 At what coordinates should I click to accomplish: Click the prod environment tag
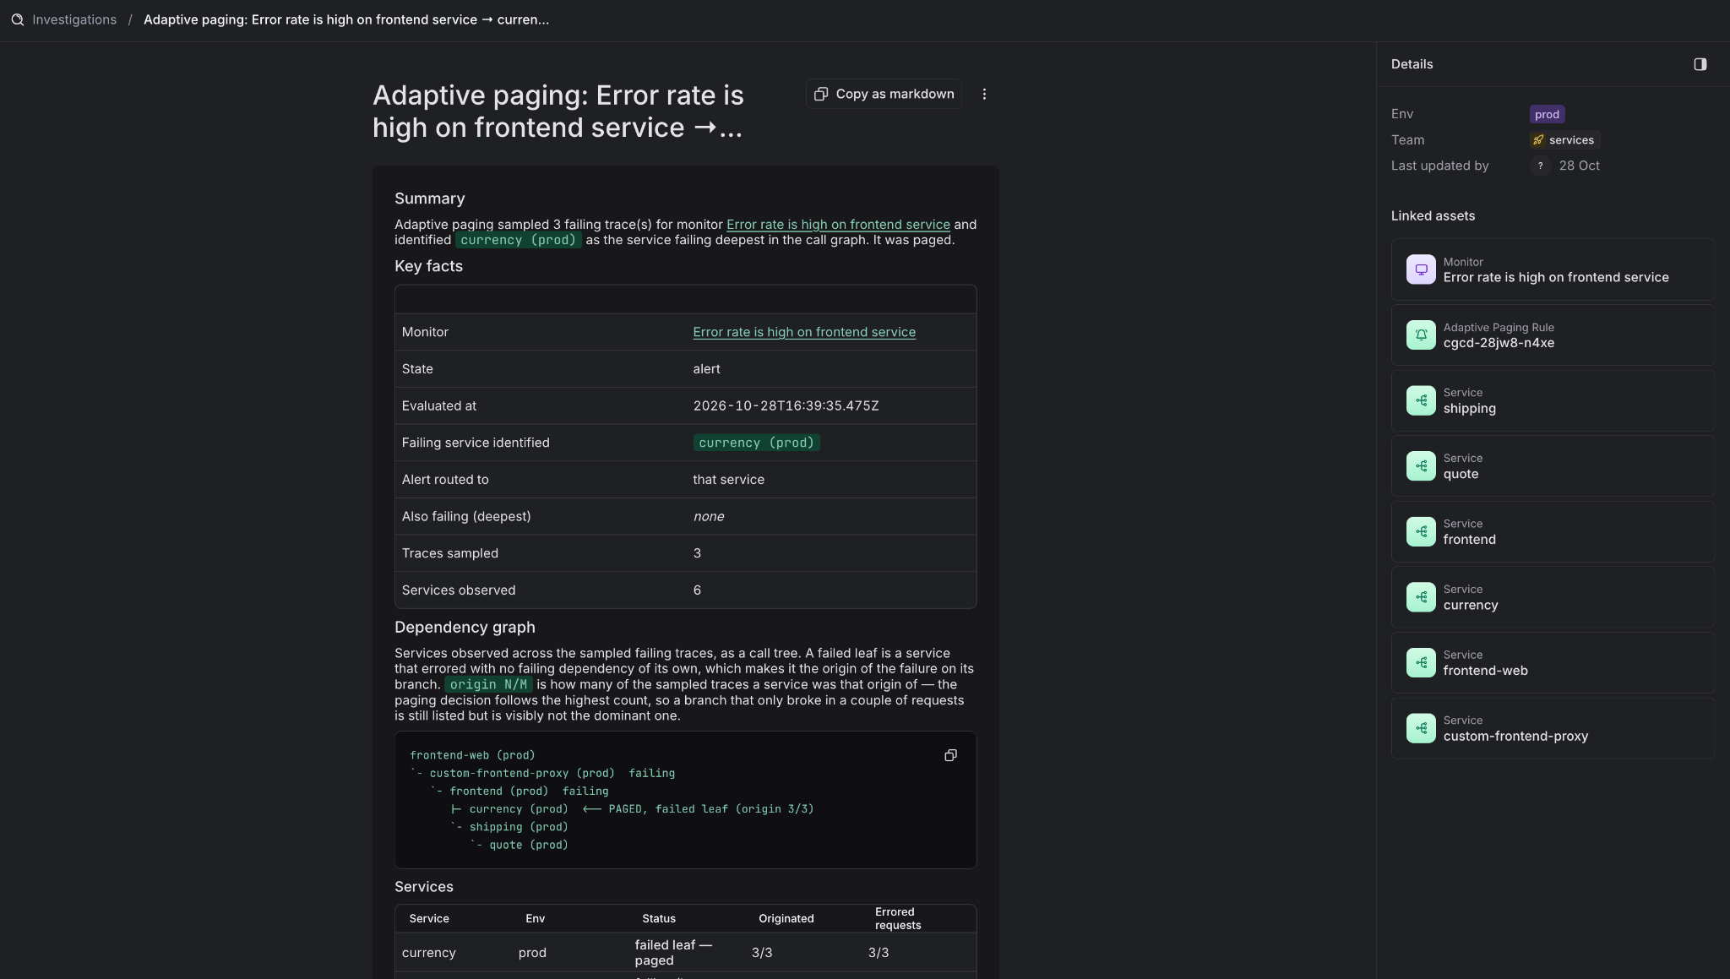[1547, 114]
